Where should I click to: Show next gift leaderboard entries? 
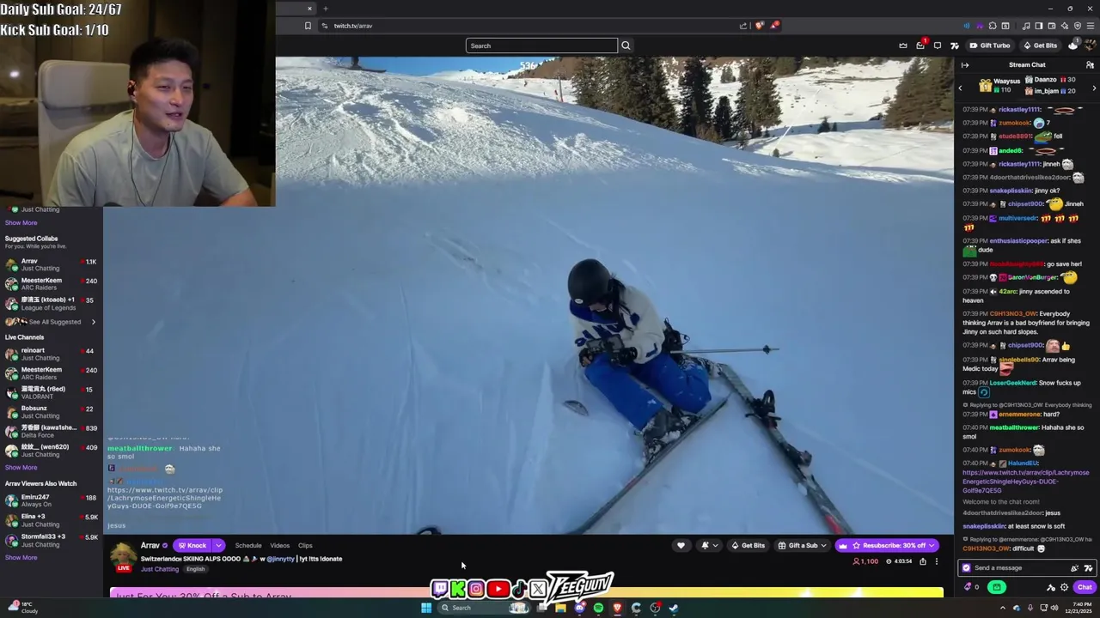(1094, 88)
